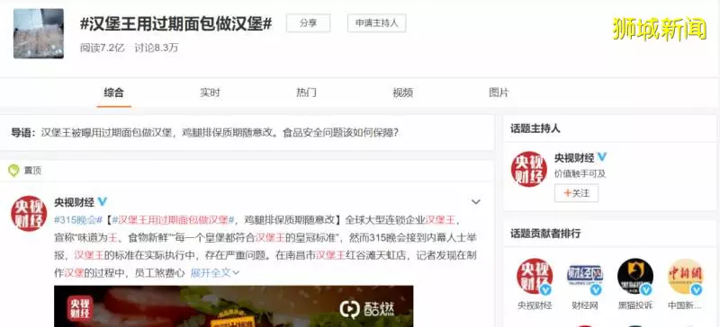Image resolution: width=720 pixels, height=327 pixels.
Task: Click the 分享 share button
Action: (x=308, y=23)
